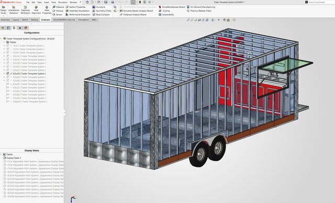This screenshot has width=335, height=203.
Task: Open the Save button dropdown arrow
Action: (109, 2)
